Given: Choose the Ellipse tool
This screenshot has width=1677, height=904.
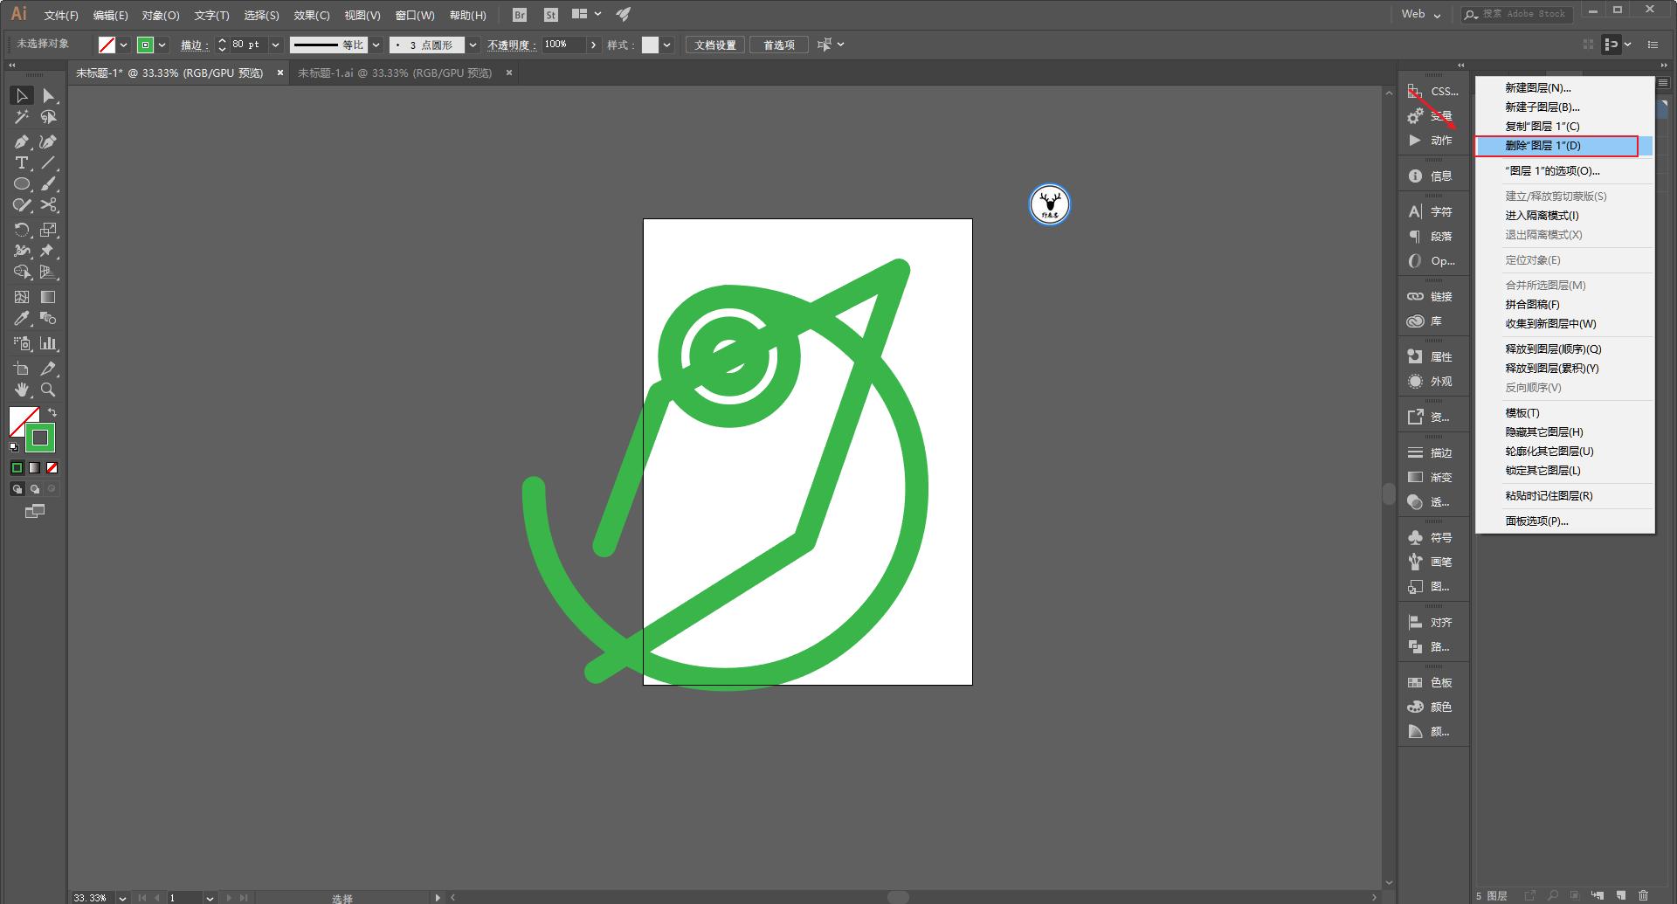Looking at the screenshot, I should point(22,184).
